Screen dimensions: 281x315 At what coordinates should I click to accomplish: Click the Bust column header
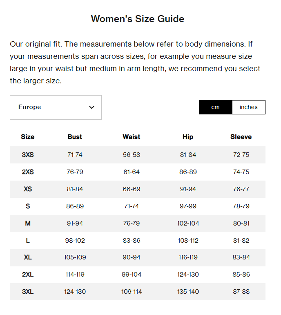(75, 137)
